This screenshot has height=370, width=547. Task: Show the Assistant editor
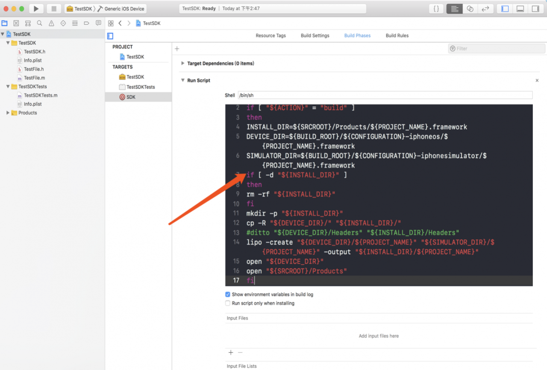470,9
